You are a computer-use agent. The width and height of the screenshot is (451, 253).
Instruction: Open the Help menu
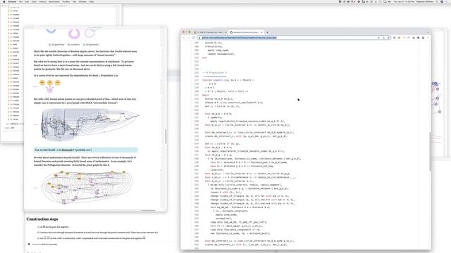pos(91,1)
